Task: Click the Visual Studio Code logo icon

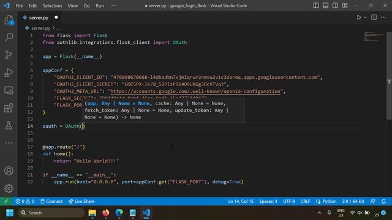Action: (x=6, y=5)
